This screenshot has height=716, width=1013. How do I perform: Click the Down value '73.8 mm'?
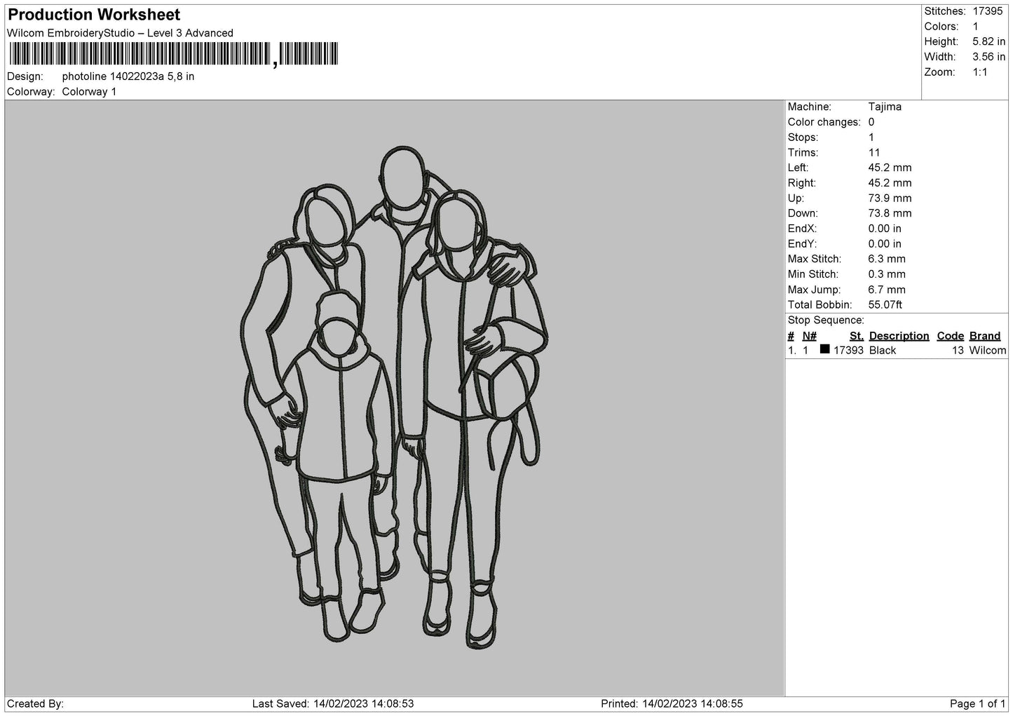pyautogui.click(x=890, y=213)
